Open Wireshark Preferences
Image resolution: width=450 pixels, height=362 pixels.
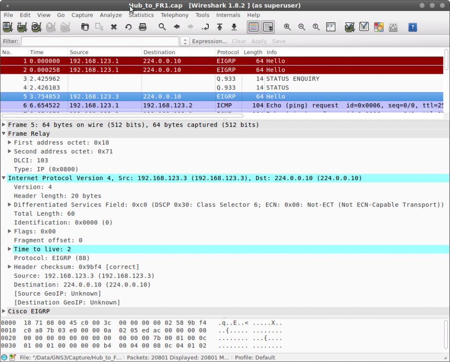point(392,27)
